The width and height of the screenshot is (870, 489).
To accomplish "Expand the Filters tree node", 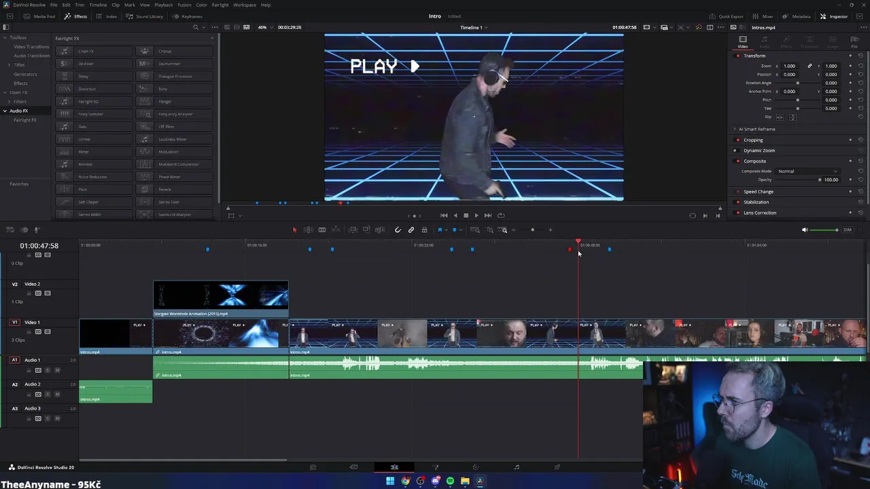I will [10, 101].
